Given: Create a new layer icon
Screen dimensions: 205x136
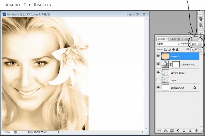Looking at the screenshot, I should (190, 131).
